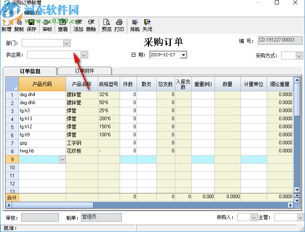Expand the 部门 dropdown

[66, 43]
